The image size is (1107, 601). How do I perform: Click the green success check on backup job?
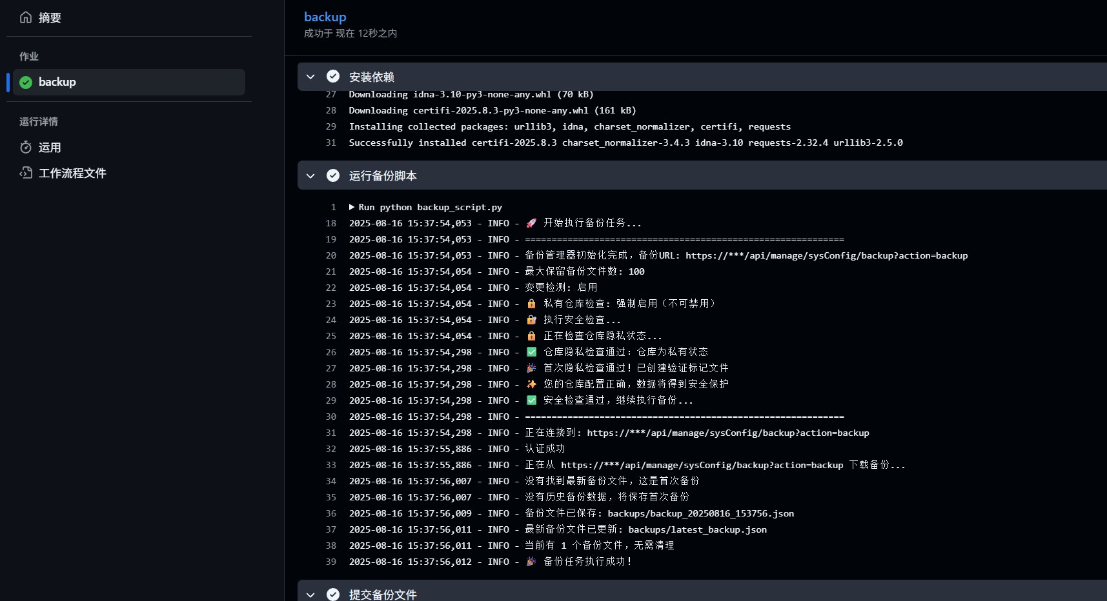click(x=26, y=83)
